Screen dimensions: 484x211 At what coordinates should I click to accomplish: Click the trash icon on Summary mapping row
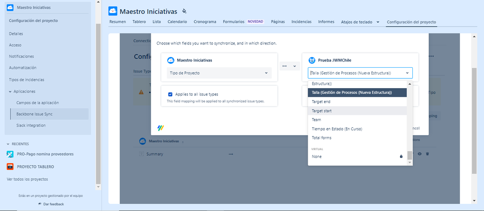click(x=427, y=153)
